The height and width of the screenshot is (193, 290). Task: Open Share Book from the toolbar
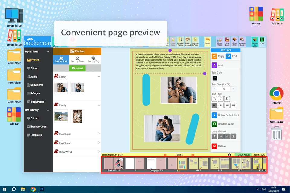point(220,42)
